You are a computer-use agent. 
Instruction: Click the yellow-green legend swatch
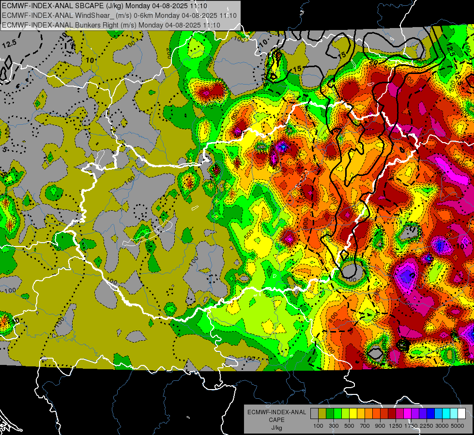pyautogui.click(x=345, y=413)
